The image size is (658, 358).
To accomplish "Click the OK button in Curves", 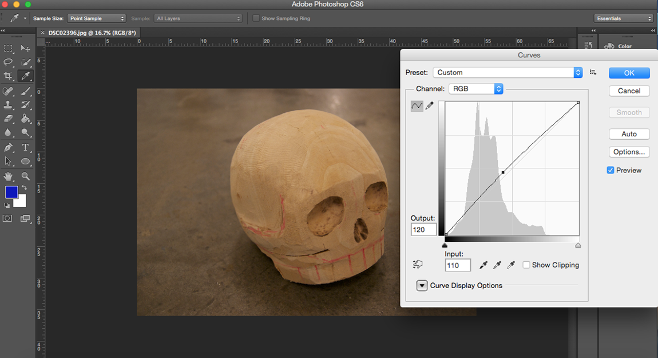I will click(x=629, y=73).
